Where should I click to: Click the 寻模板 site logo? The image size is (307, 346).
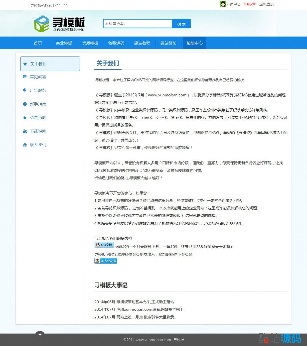[59, 24]
